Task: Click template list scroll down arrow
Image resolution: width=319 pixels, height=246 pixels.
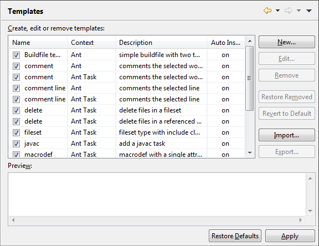Action: [x=250, y=152]
